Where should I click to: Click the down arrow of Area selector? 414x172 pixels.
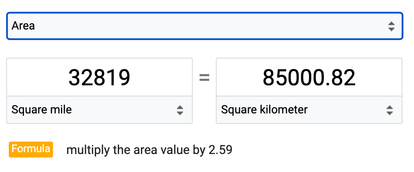[x=391, y=29]
